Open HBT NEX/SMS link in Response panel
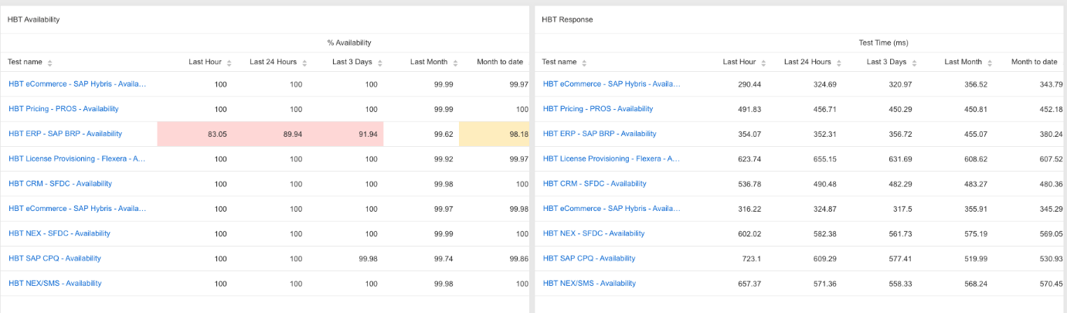Image resolution: width=1067 pixels, height=313 pixels. [x=590, y=284]
